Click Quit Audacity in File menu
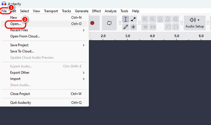Viewport: 211px width, 125px height. click(x=20, y=103)
